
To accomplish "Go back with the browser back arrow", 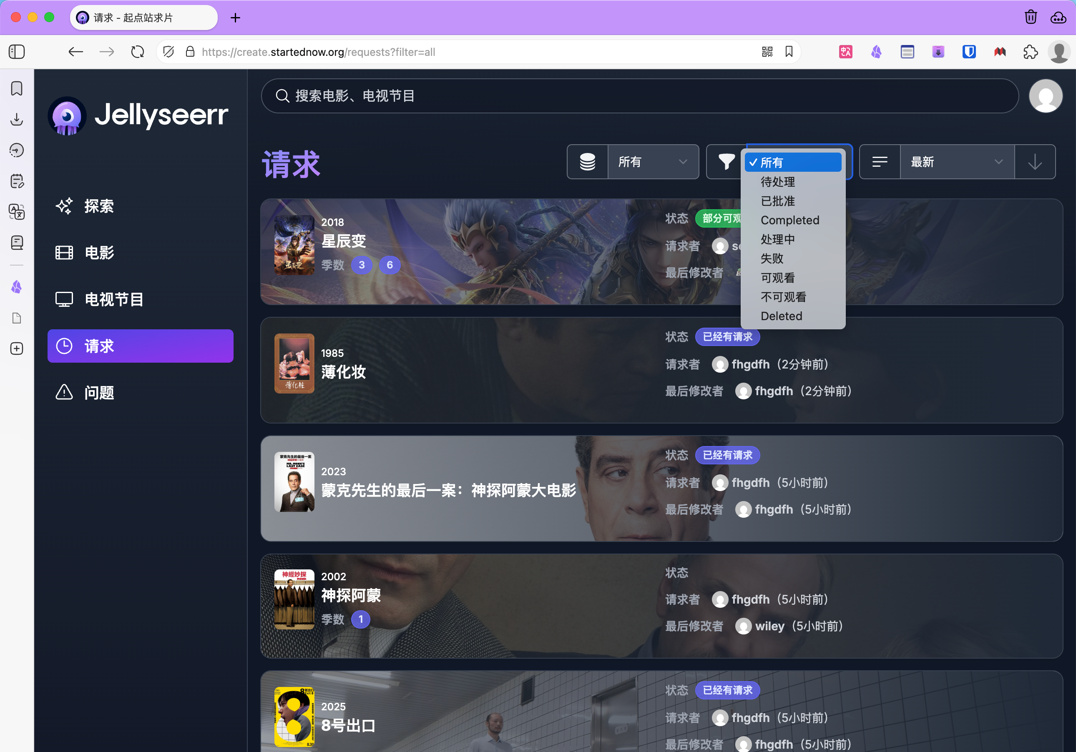I will click(x=75, y=52).
